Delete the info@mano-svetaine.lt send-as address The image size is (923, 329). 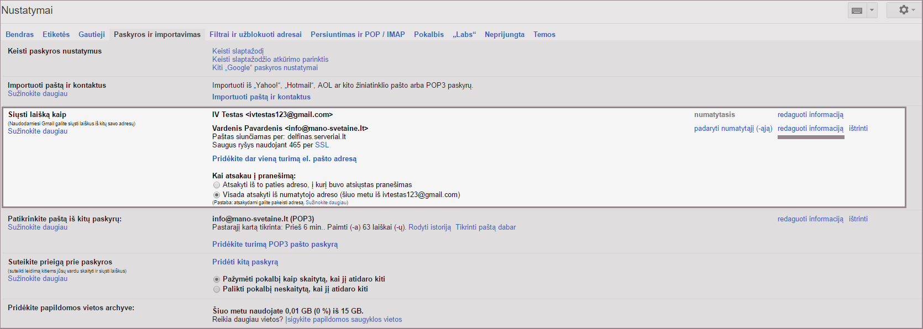point(858,129)
